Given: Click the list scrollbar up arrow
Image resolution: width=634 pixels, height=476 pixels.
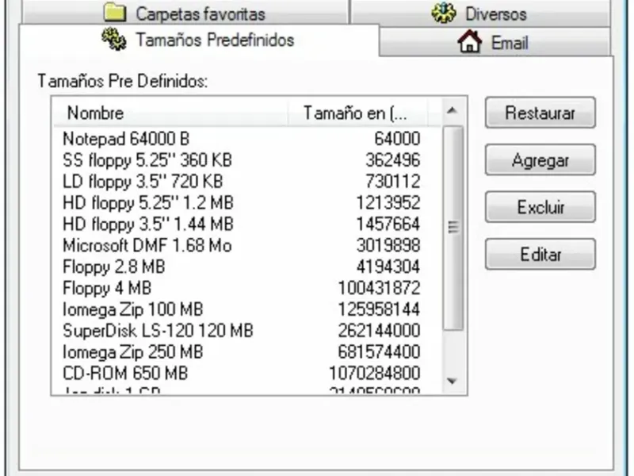Looking at the screenshot, I should 452,111.
